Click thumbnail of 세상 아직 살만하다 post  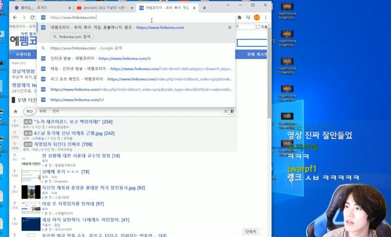tap(31, 224)
